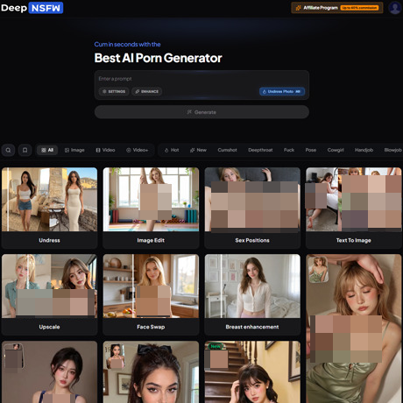Screen dimensions: 403x403
Task: Click the DeepNSFW logo
Action: 32,8
